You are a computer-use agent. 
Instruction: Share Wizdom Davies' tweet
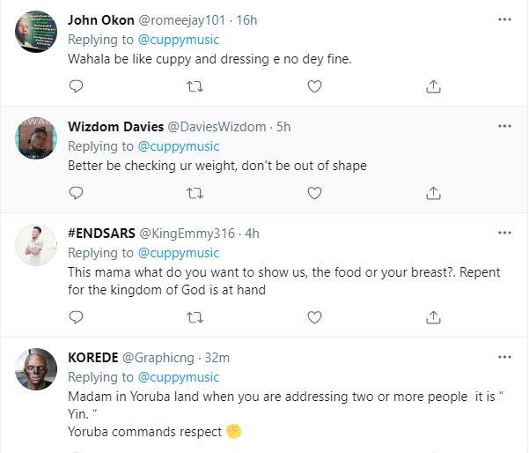point(433,192)
